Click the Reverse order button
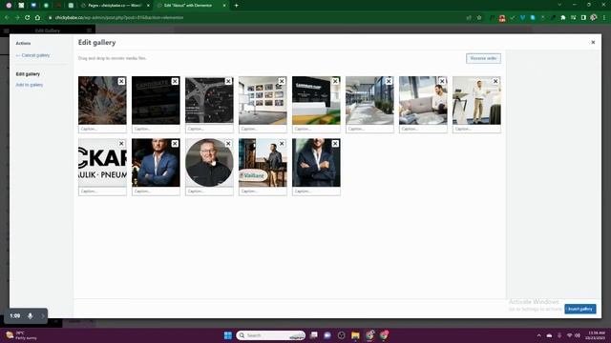This screenshot has height=343, width=611. coord(483,58)
